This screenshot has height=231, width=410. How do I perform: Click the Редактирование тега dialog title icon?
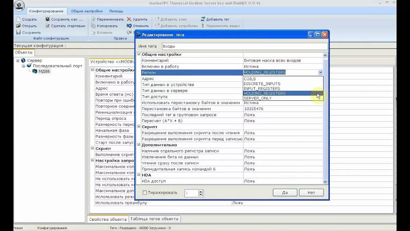tap(139, 35)
